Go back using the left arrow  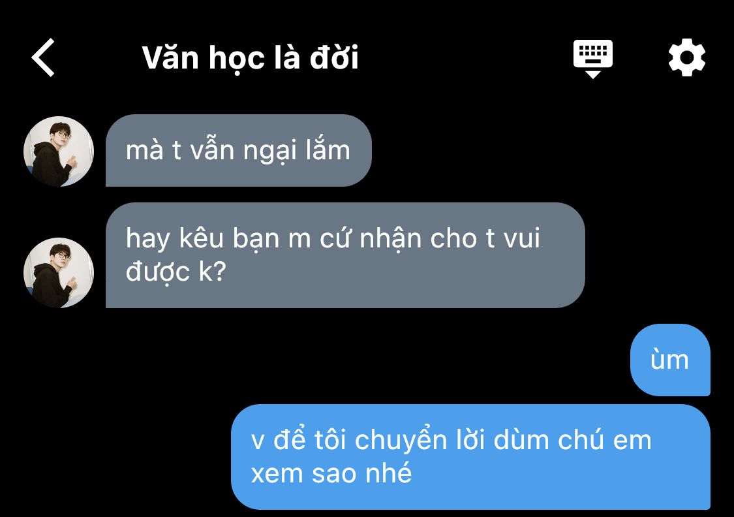(43, 57)
